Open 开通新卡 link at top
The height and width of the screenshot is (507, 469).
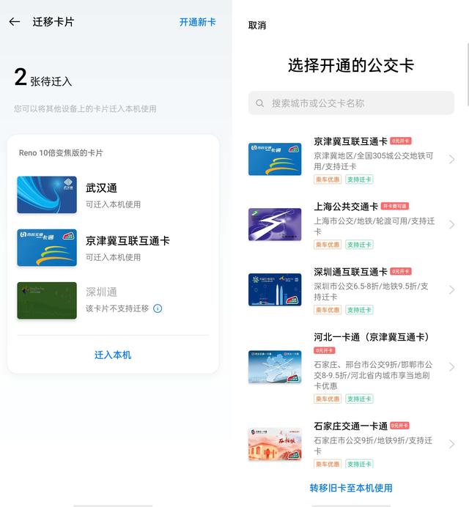(197, 22)
